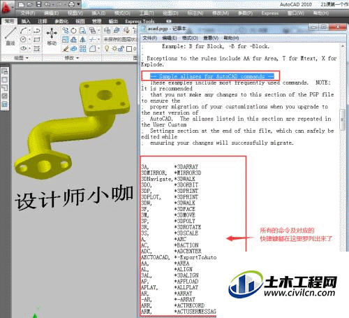Open the AutoCAD 修改(M) menu
This screenshot has height=318, width=349.
coord(221,13)
